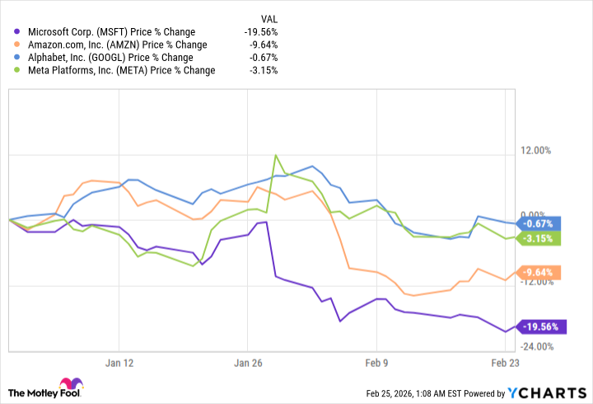
Task: Click the Feb 23 date axis label
Action: point(505,362)
